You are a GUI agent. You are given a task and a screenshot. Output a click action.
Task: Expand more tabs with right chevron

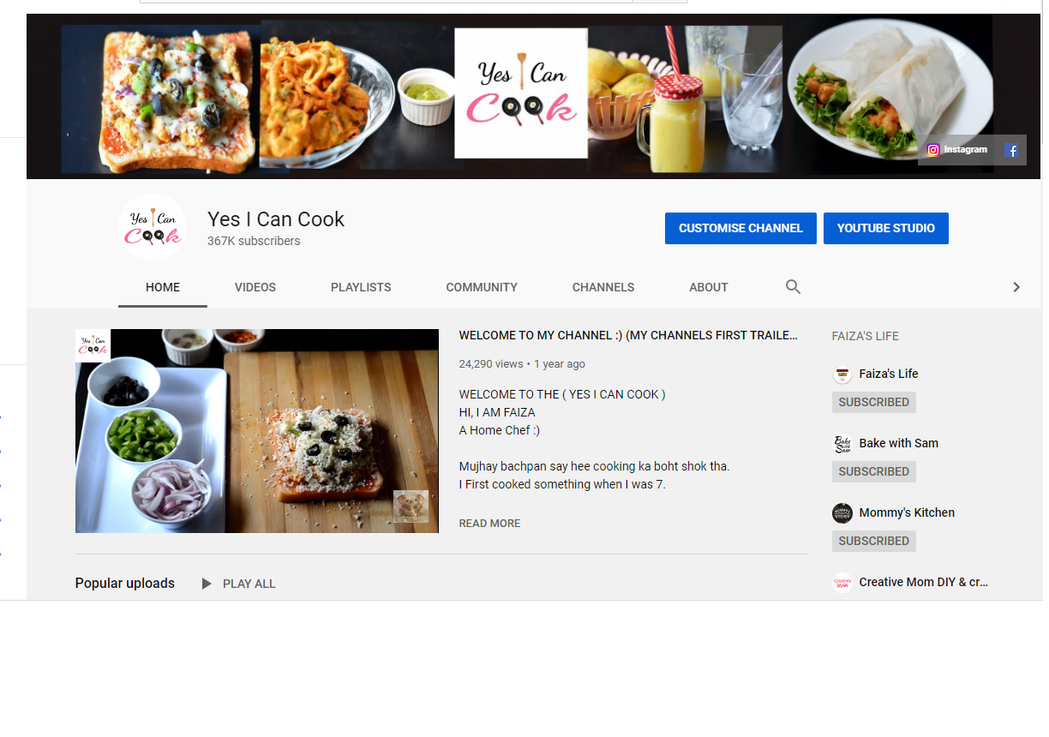pos(1016,287)
